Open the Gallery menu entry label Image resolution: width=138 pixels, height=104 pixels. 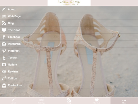point(12,65)
